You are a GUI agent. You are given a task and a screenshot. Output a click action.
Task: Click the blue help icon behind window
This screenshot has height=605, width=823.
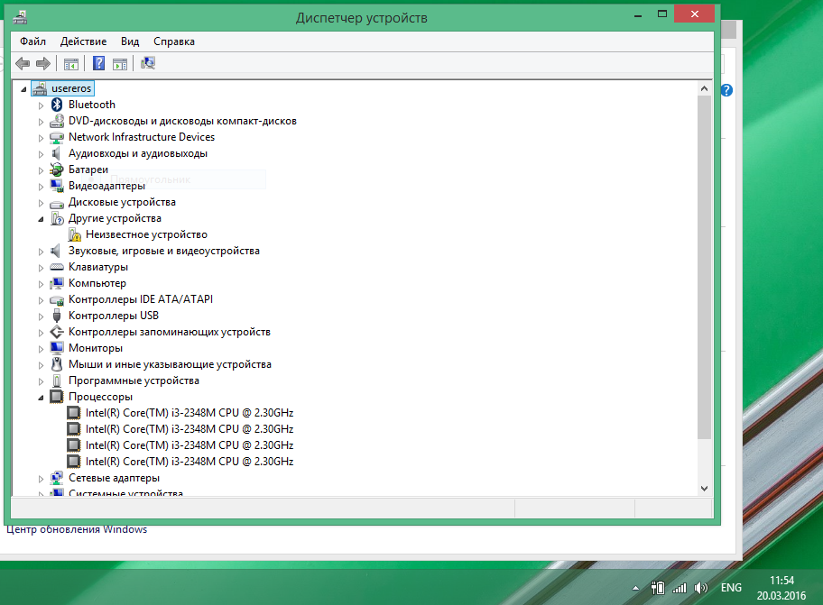pyautogui.click(x=726, y=90)
